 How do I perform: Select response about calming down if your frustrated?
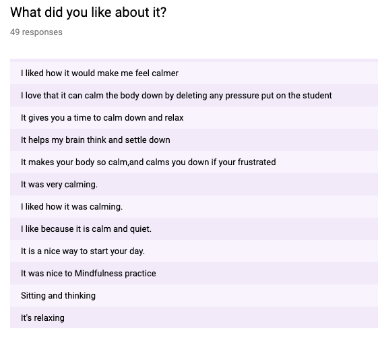click(x=194, y=162)
